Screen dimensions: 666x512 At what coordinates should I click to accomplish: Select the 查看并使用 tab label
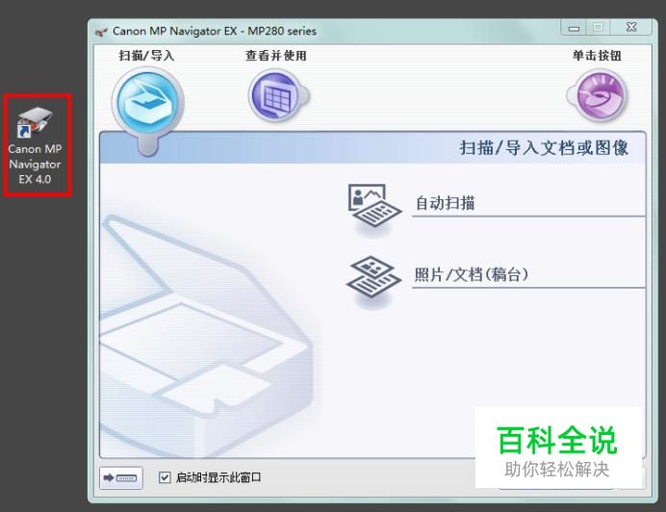point(276,56)
